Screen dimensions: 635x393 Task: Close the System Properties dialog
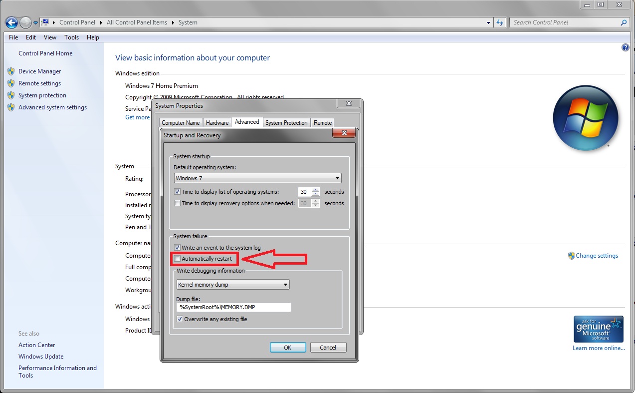tap(348, 103)
